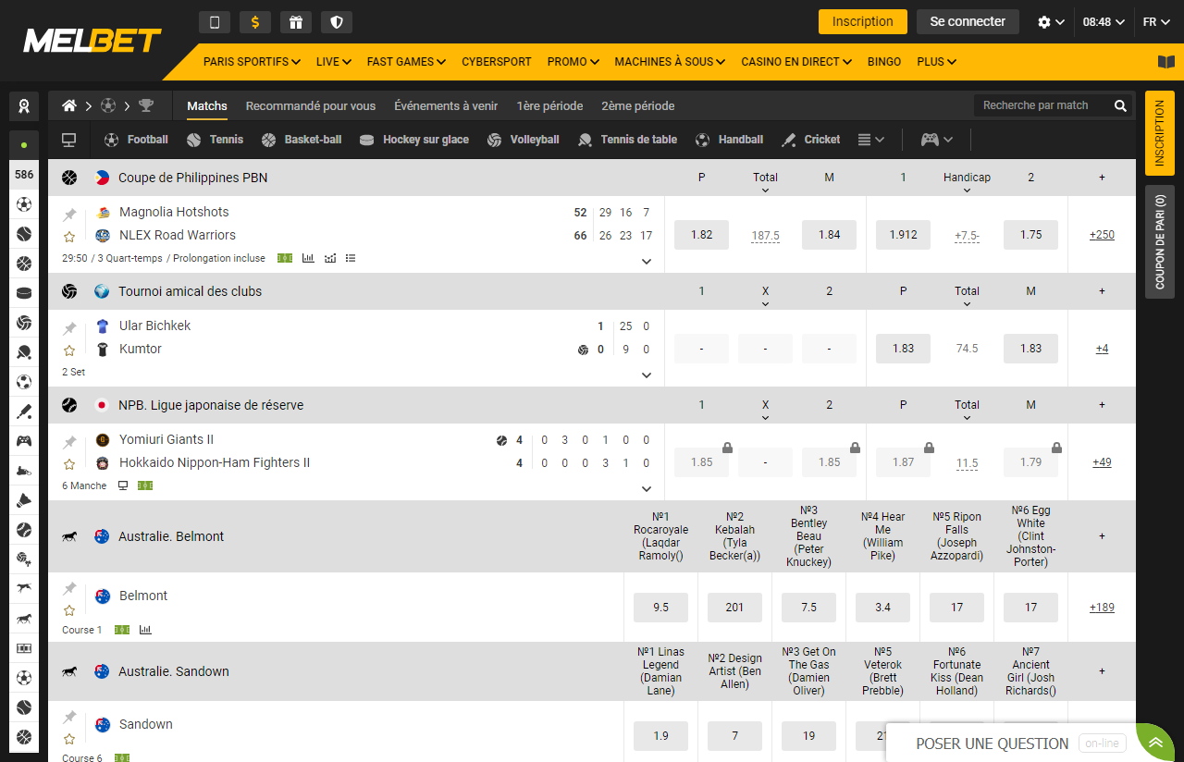Open the settings gear menu
1184x762 pixels.
pyautogui.click(x=1051, y=22)
